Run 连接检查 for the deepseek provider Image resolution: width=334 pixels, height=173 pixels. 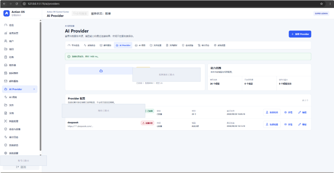point(272,125)
